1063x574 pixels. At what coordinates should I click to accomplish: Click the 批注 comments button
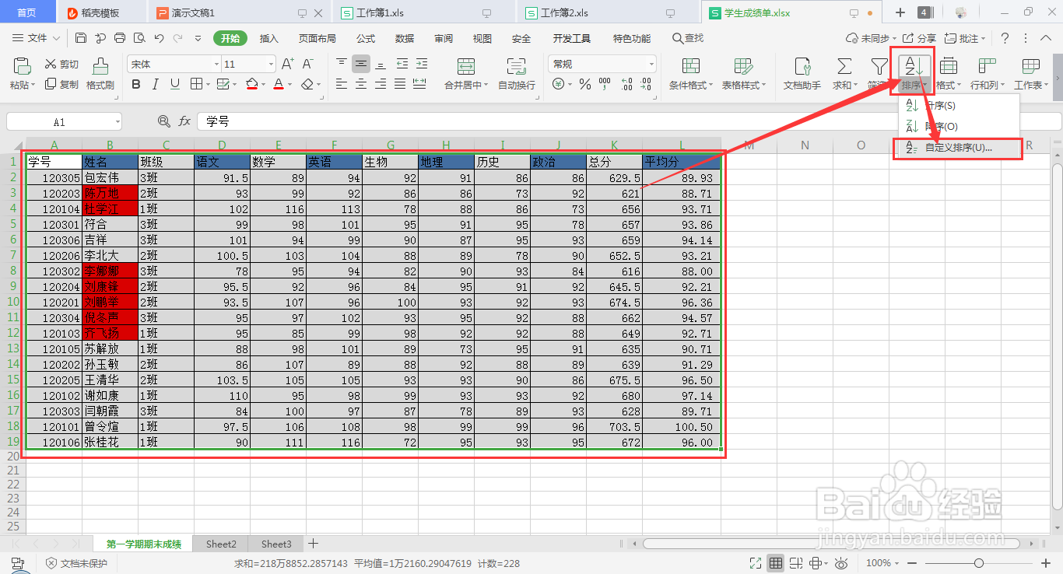click(x=963, y=38)
